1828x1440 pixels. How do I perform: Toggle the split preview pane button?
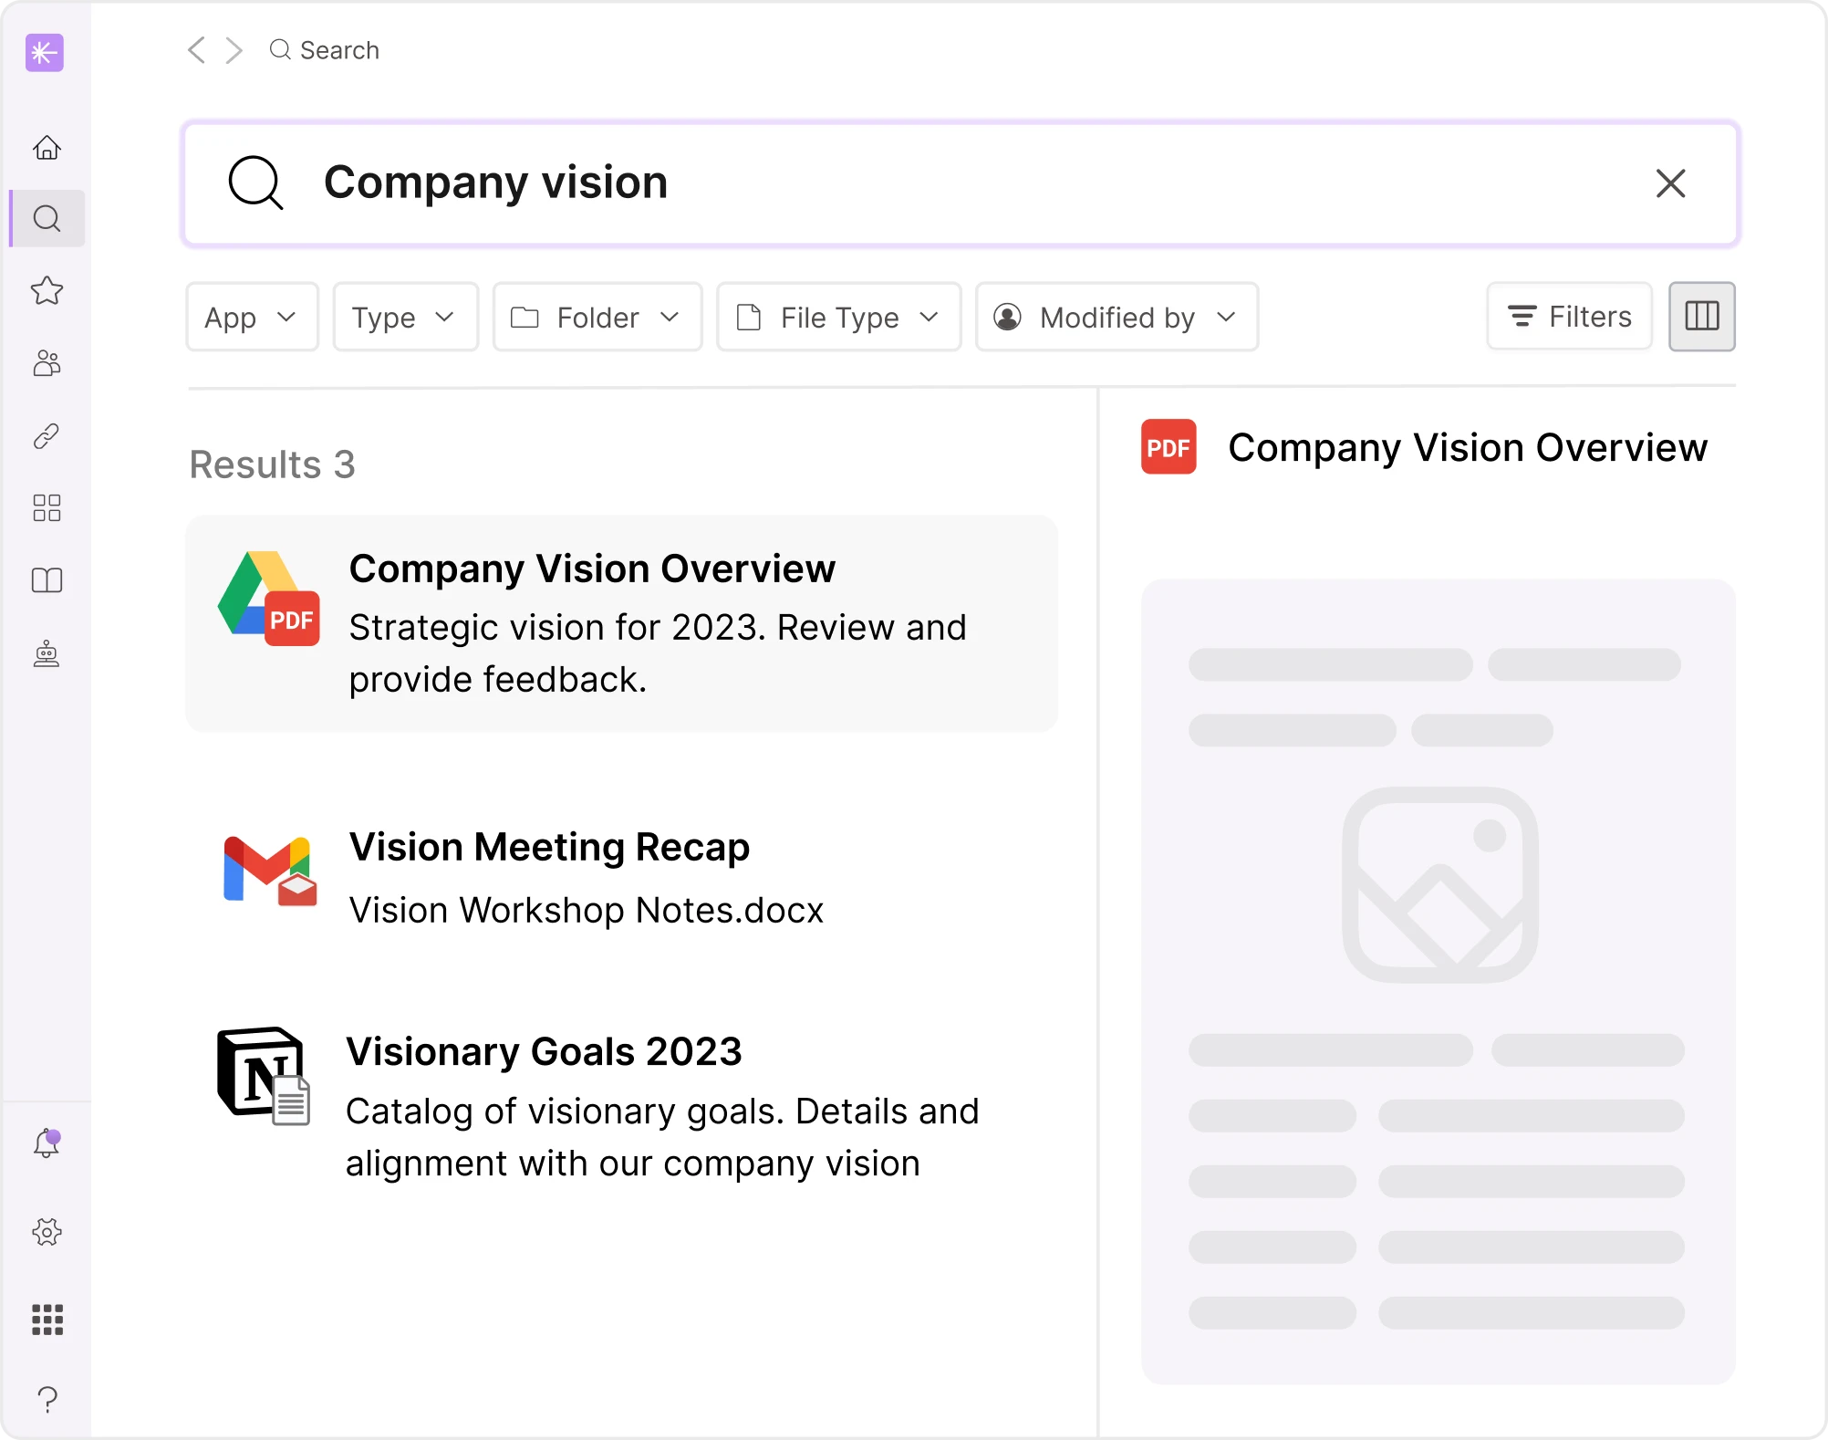coord(1701,317)
